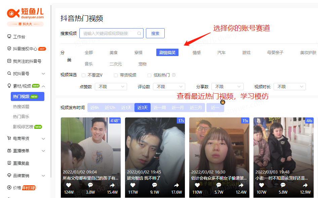Click the 搜索 search button
The height and width of the screenshot is (198, 318).
(155, 33)
